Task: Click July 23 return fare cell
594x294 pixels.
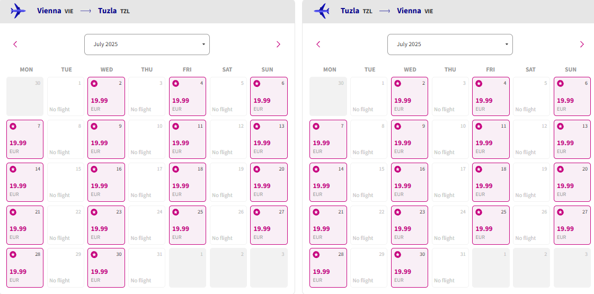Action: coord(410,225)
